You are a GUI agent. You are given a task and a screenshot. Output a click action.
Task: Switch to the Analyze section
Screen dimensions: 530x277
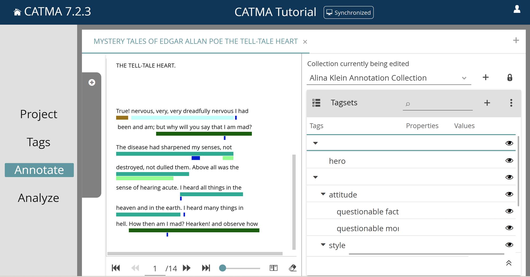pos(39,197)
